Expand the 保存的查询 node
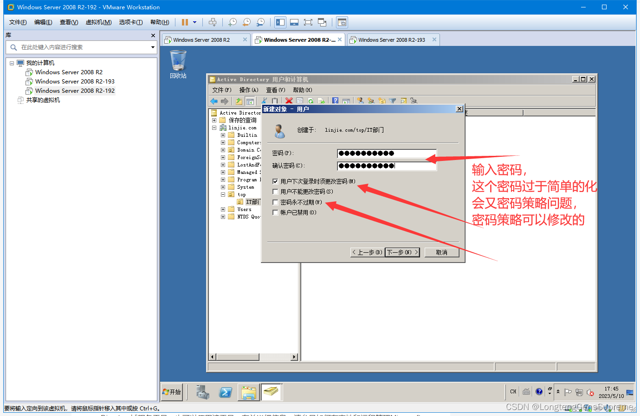 pyautogui.click(x=214, y=120)
